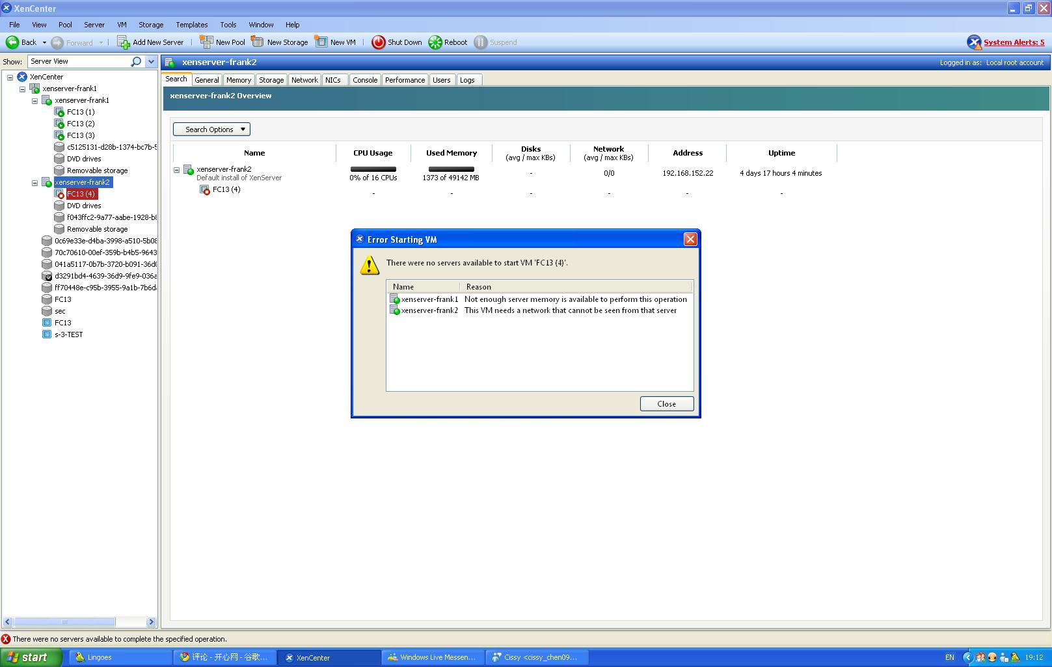The width and height of the screenshot is (1052, 667).
Task: Click the search magnifier in Show box
Action: point(136,61)
